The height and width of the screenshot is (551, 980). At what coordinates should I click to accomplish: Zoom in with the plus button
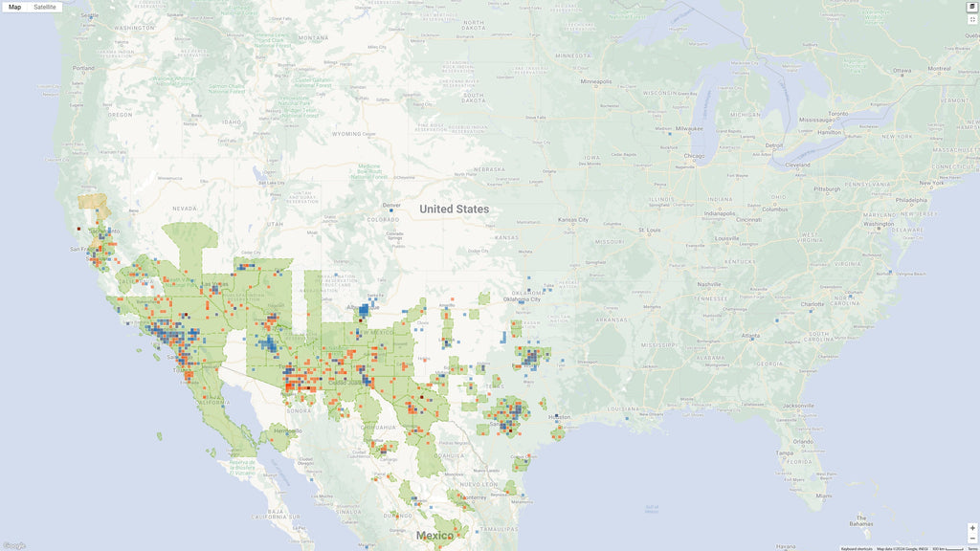tap(972, 527)
